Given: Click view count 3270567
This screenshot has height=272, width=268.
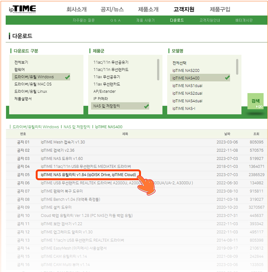Looking at the screenshot, I should pyautogui.click(x=257, y=207).
